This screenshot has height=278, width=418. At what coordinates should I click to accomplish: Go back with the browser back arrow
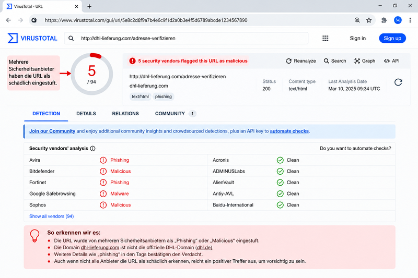(x=8, y=20)
